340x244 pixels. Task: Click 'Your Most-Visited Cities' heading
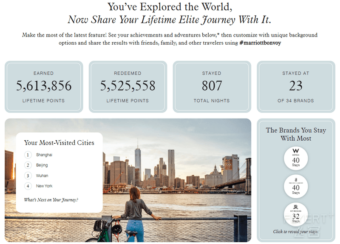click(59, 143)
